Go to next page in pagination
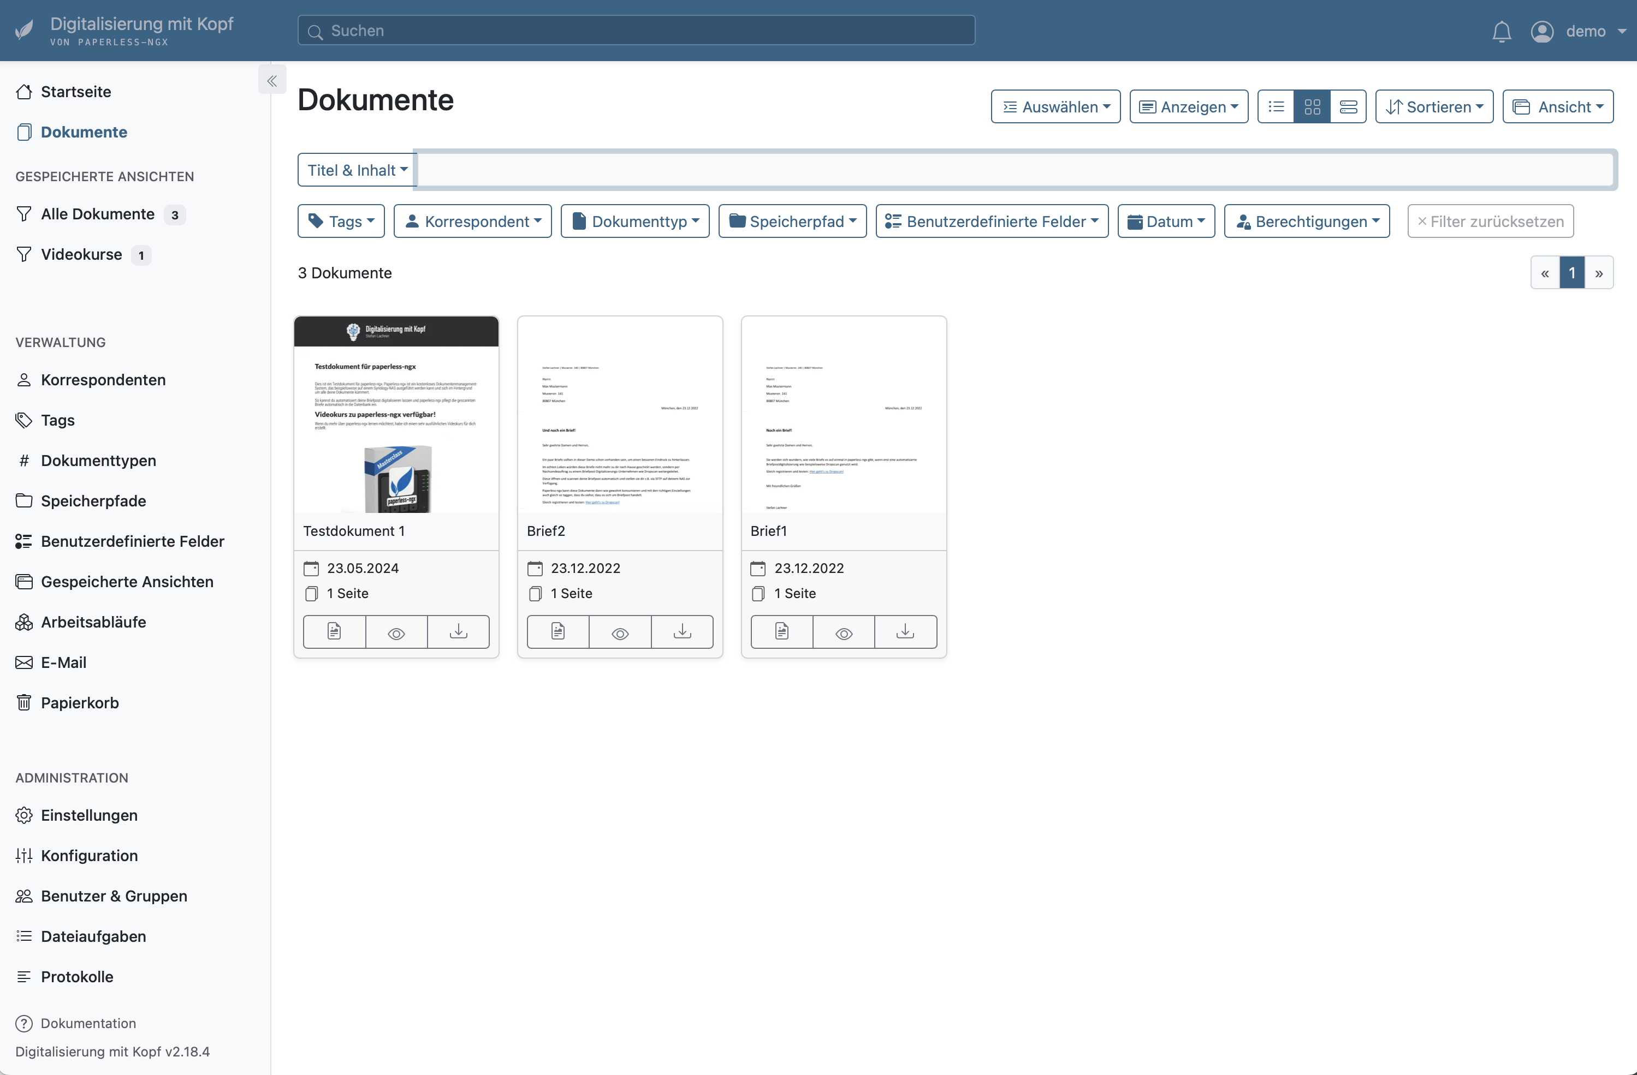The image size is (1637, 1075). (x=1599, y=273)
